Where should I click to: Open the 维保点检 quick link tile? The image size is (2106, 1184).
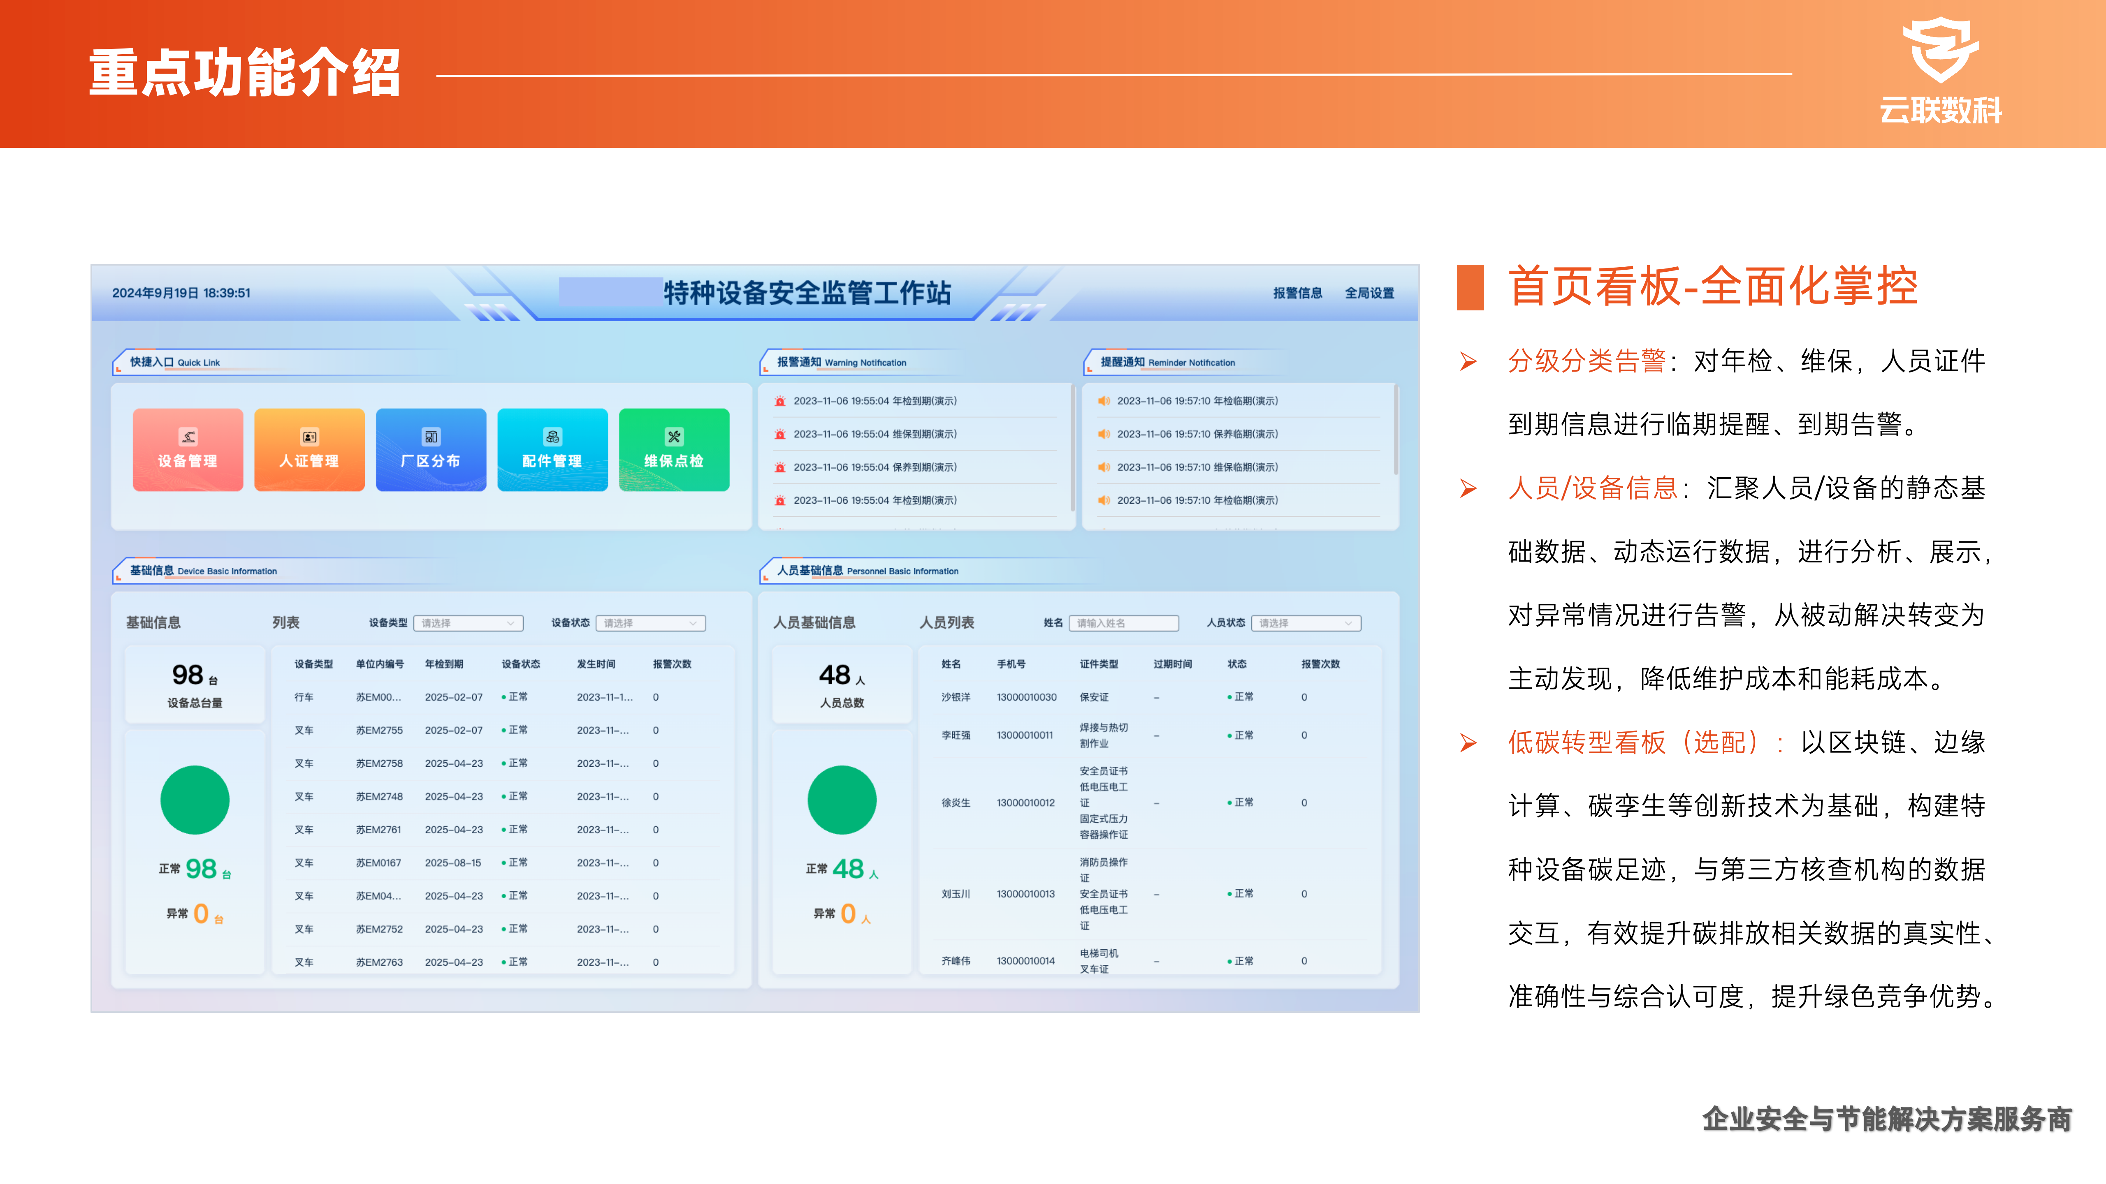coord(674,449)
